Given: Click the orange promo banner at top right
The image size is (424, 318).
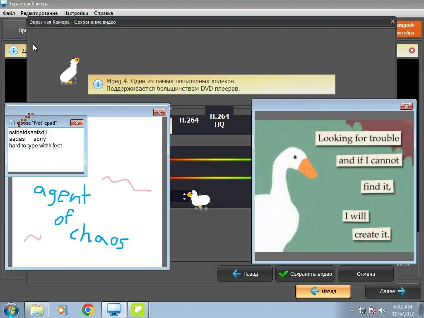Looking at the screenshot, I should pos(409,29).
